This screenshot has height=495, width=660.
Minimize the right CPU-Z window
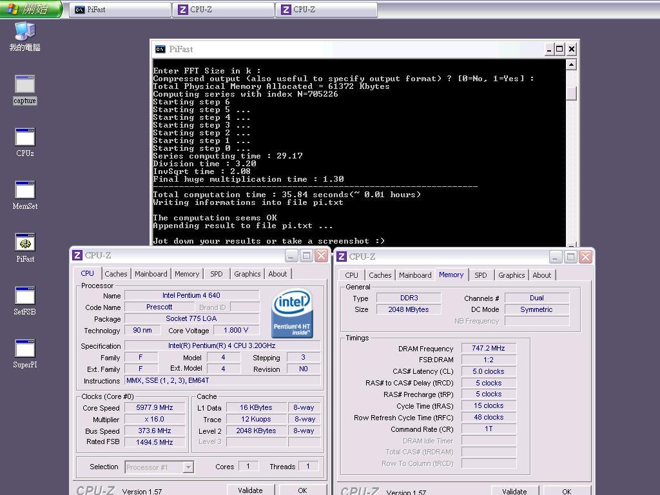pyautogui.click(x=556, y=257)
